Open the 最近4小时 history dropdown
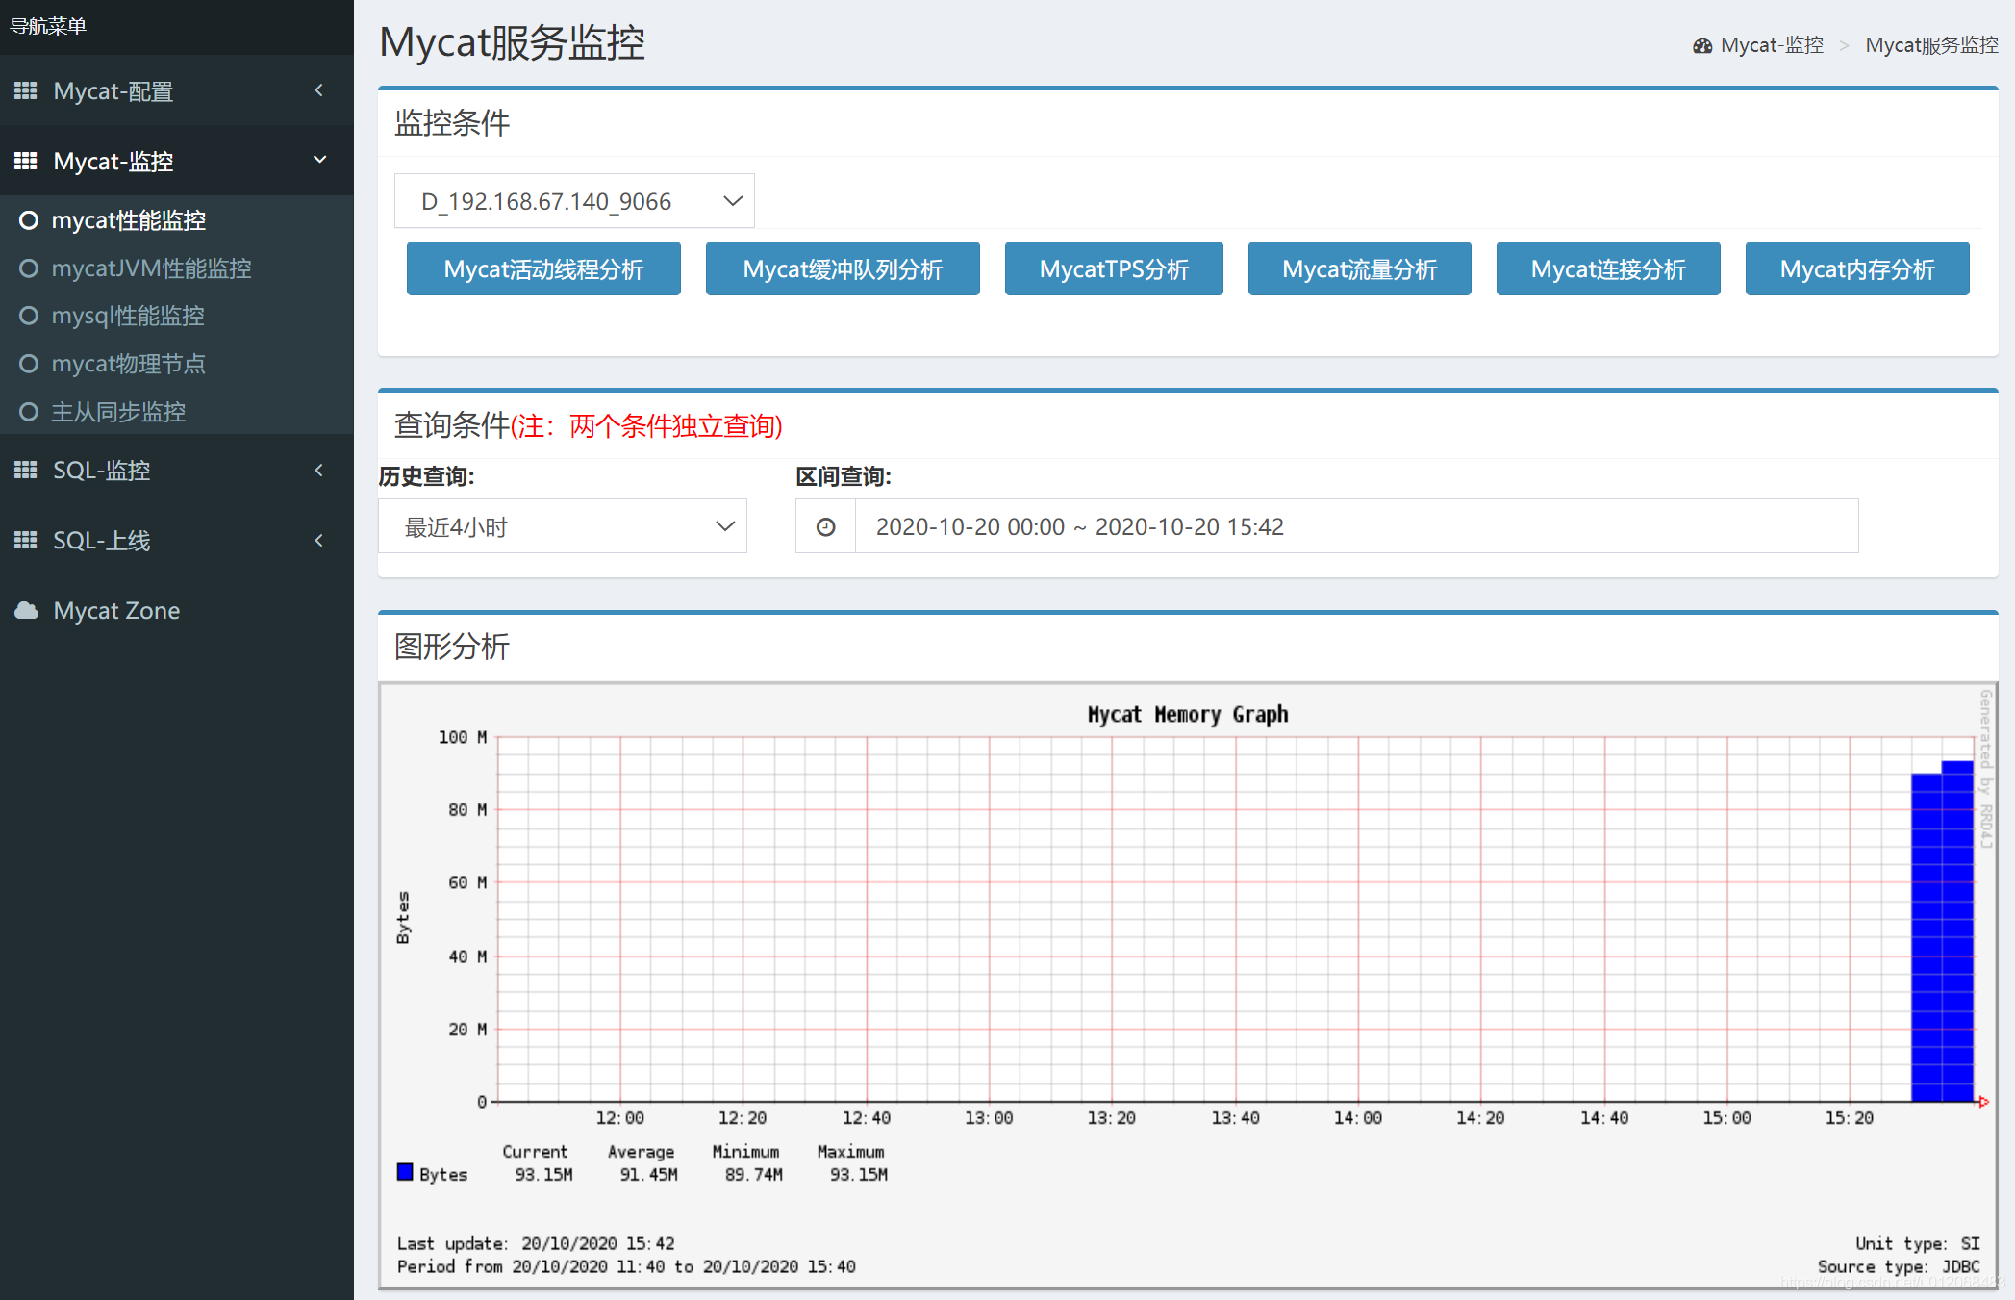Screen dimensions: 2015x1300 click(563, 526)
